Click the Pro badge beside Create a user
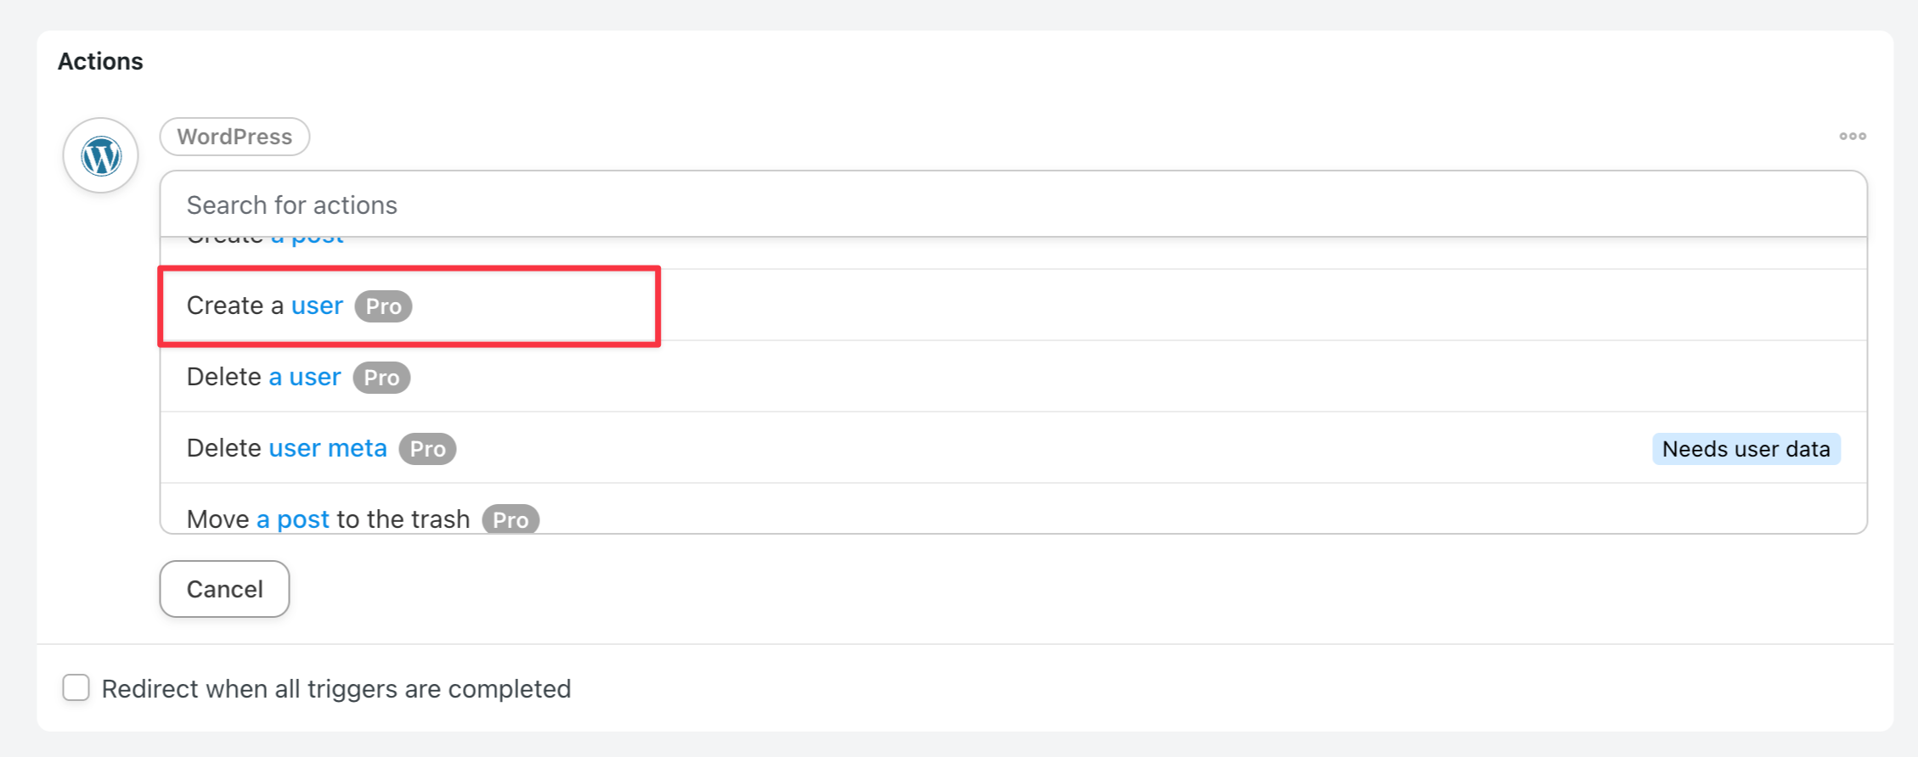This screenshot has width=1918, height=757. point(383,306)
